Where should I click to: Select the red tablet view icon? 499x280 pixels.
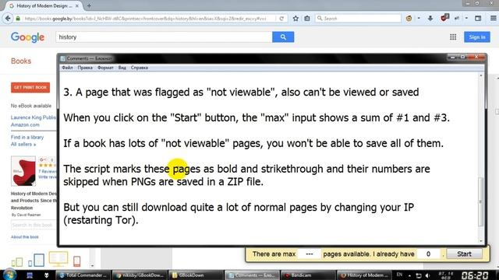pyautogui.click(x=76, y=261)
